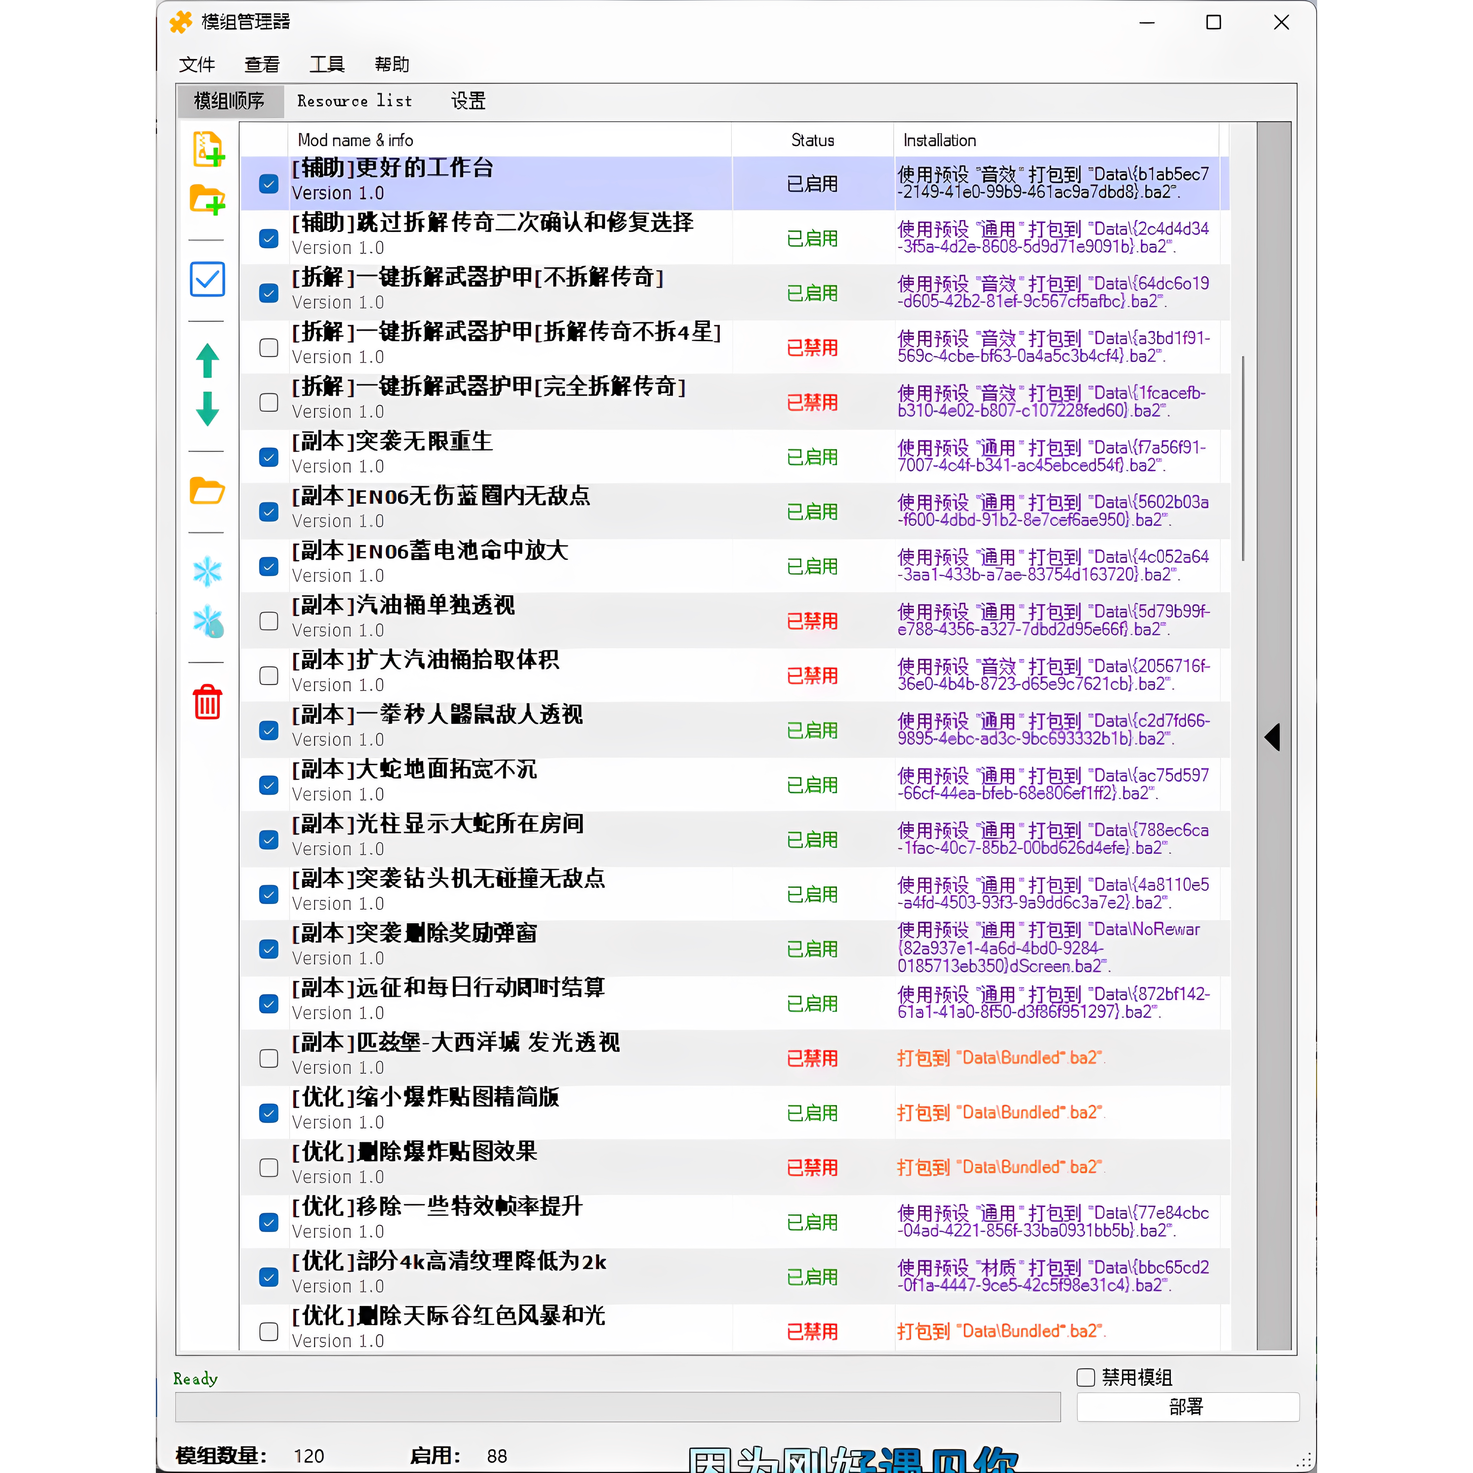Click the blue checkmark toggle-all icon
Screen dimensions: 1473x1473
207,279
